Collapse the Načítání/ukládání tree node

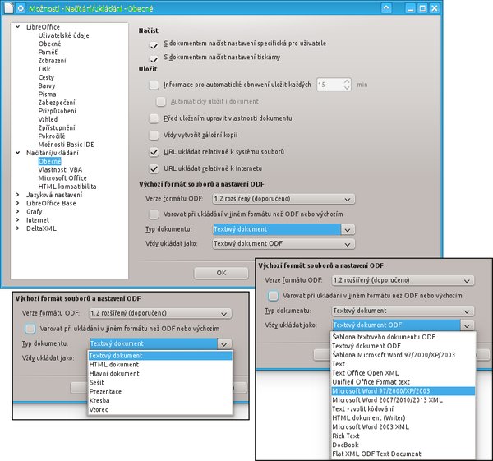coord(18,153)
